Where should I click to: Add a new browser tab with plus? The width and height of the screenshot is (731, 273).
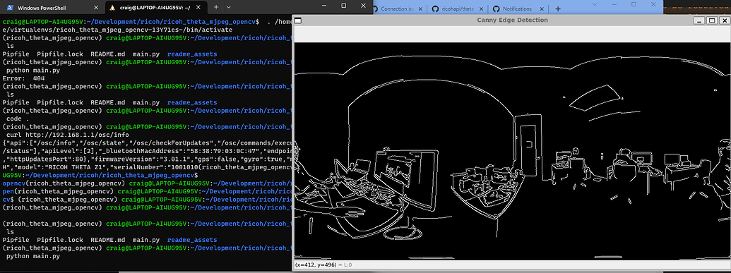coord(558,9)
